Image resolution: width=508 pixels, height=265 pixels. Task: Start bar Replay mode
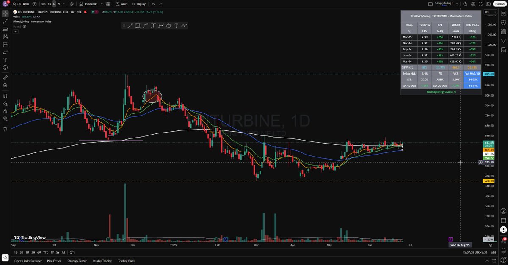pyautogui.click(x=138, y=4)
